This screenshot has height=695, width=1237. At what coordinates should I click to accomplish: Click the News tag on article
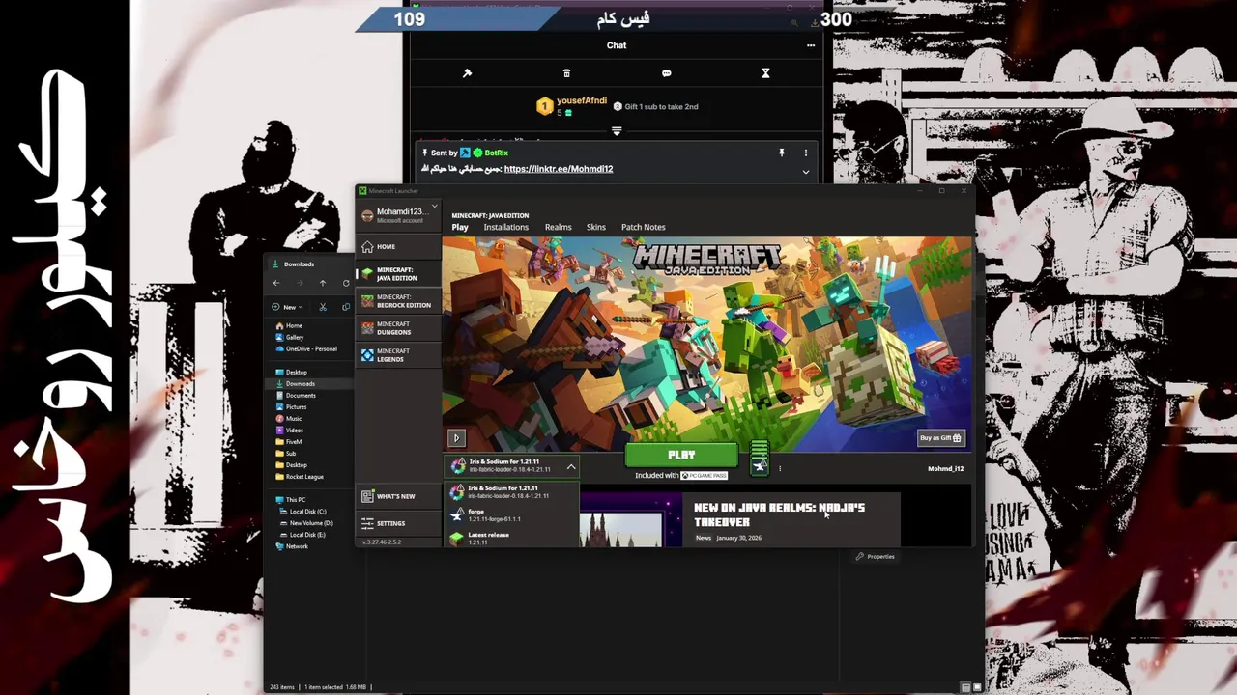pyautogui.click(x=704, y=538)
